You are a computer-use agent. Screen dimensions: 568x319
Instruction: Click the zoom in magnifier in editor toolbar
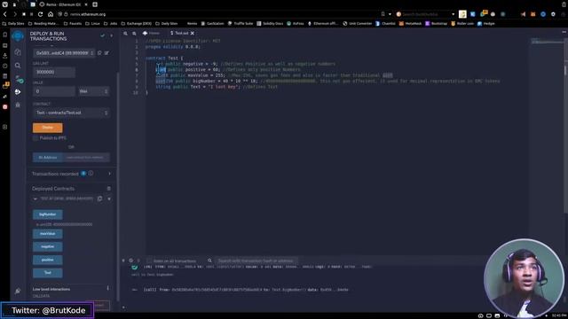(134, 34)
